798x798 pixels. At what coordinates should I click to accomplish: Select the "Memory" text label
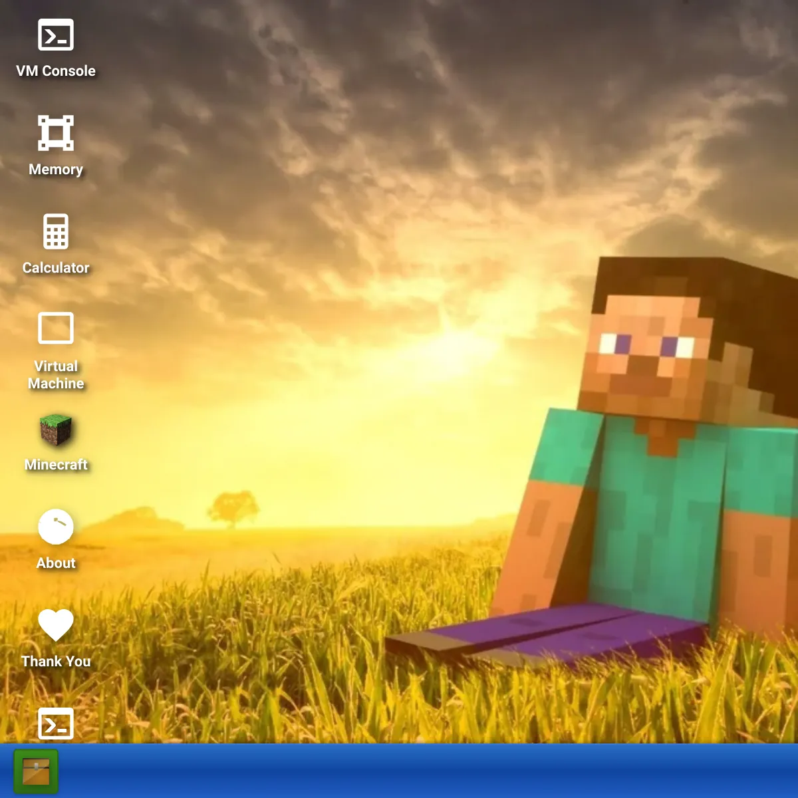[56, 170]
